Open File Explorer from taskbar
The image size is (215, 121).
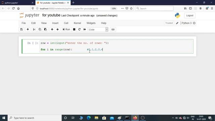tap(96, 118)
